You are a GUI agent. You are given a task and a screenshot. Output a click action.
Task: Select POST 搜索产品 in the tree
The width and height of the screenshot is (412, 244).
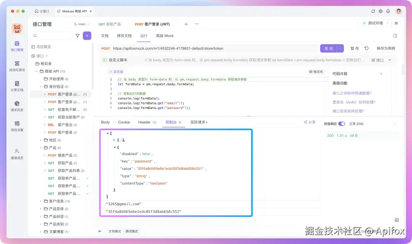[62, 155]
